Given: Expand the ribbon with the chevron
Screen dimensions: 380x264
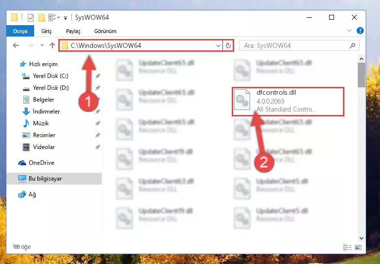Looking at the screenshot, I should tap(349, 31).
